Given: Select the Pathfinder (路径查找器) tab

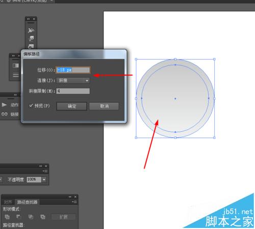Looking at the screenshot, I should pos(27,202).
